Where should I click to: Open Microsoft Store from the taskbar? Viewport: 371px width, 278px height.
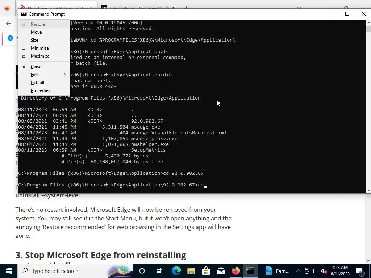point(206,271)
